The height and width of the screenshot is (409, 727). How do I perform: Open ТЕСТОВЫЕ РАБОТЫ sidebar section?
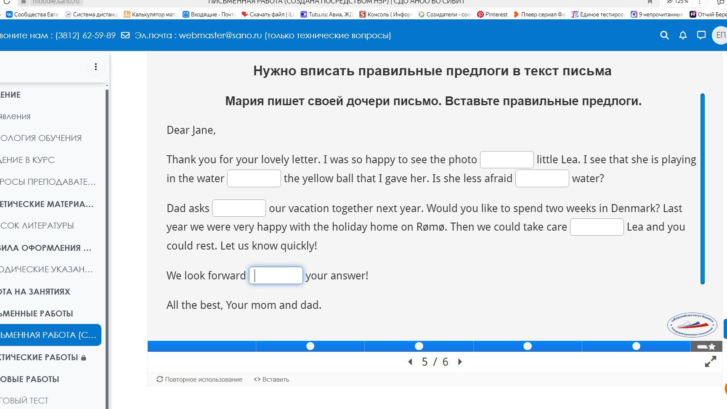29,379
